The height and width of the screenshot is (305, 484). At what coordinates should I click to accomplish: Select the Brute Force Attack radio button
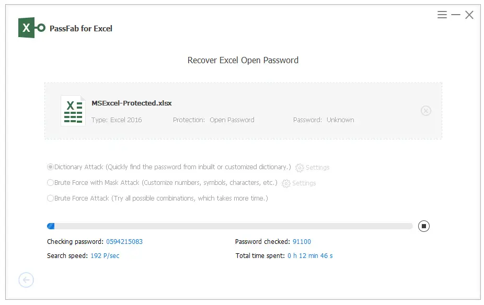point(50,198)
